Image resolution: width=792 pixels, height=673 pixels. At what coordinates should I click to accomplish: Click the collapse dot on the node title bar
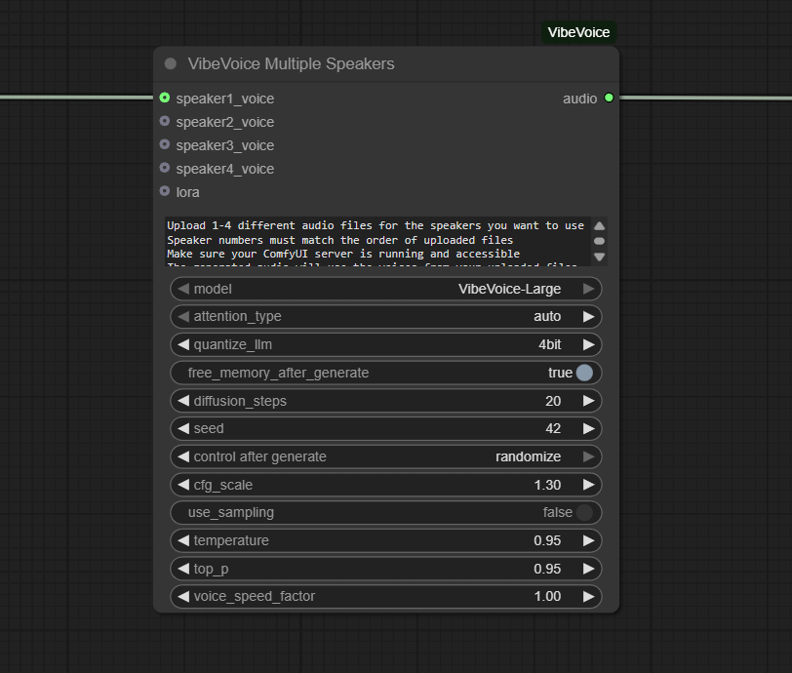point(171,63)
